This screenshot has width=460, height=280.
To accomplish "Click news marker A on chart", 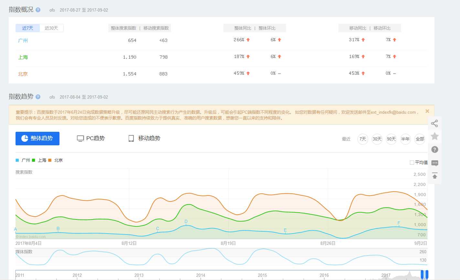I will click(15, 229).
